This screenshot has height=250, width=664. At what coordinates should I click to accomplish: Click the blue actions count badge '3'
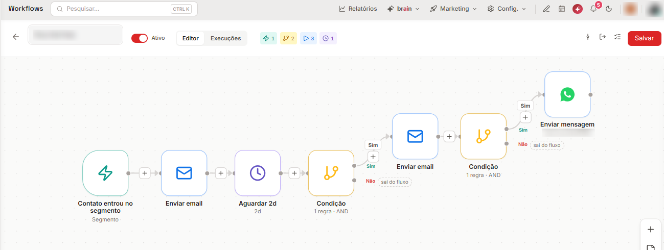point(308,38)
